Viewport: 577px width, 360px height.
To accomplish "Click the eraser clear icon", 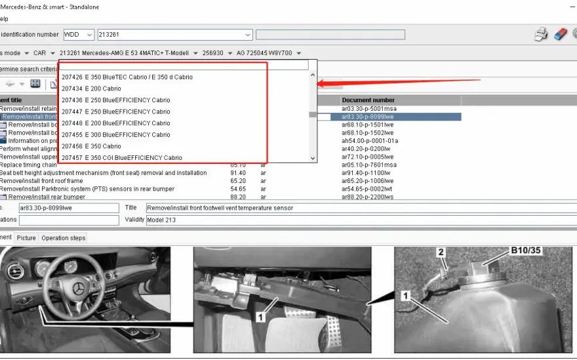I will coord(561,34).
